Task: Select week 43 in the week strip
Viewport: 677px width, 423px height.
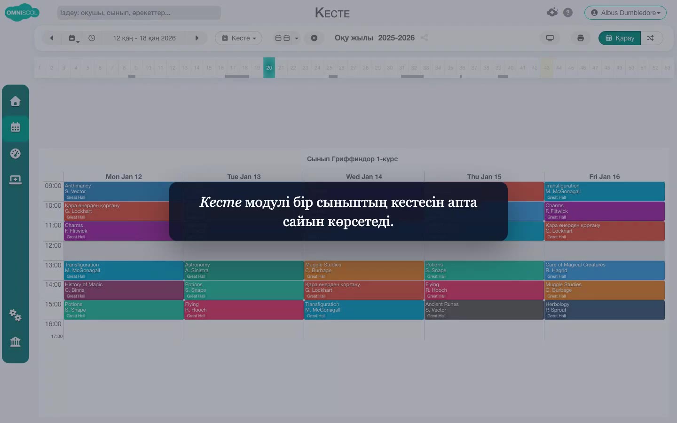Action: (x=547, y=68)
